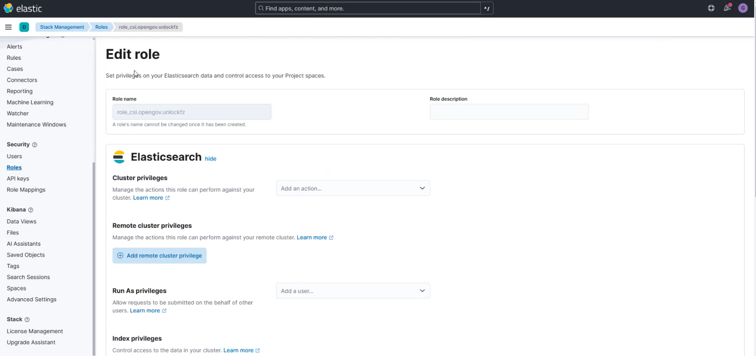Click the disabled Role name field
Image resolution: width=756 pixels, height=356 pixels.
pos(192,112)
